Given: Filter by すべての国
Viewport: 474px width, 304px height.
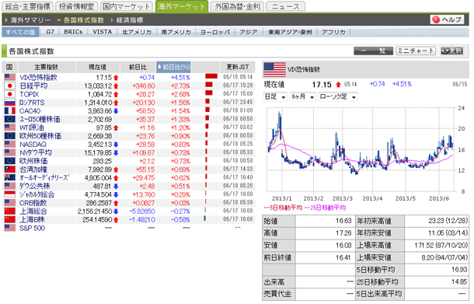Looking at the screenshot, I should (20, 32).
